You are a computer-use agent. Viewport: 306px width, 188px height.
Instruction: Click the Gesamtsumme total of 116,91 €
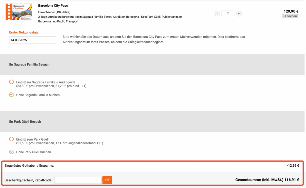(267, 180)
